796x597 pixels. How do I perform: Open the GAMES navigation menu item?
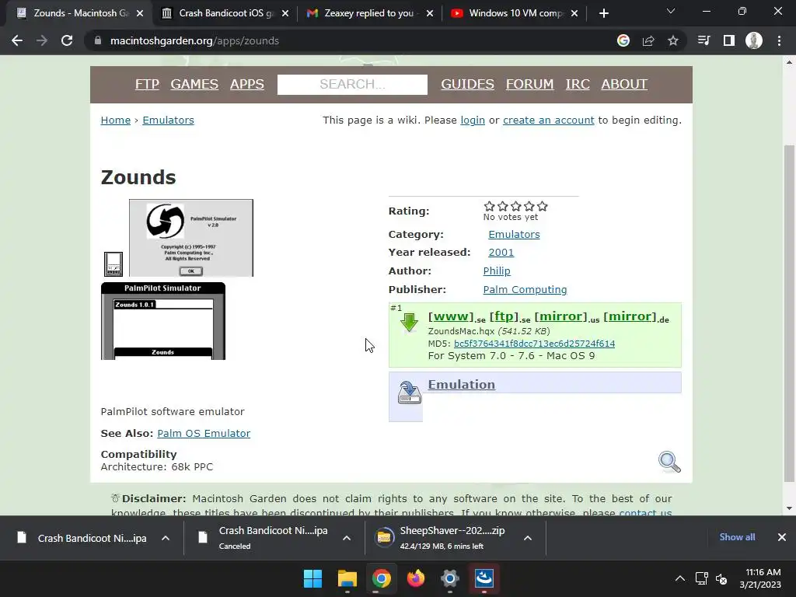tap(194, 84)
